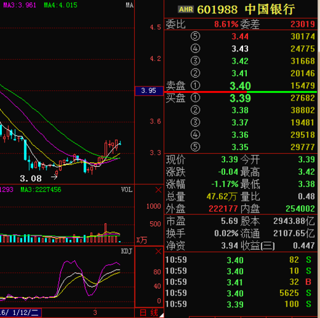
Task: Select sell level 4 price 3.43
Action: (x=240, y=49)
